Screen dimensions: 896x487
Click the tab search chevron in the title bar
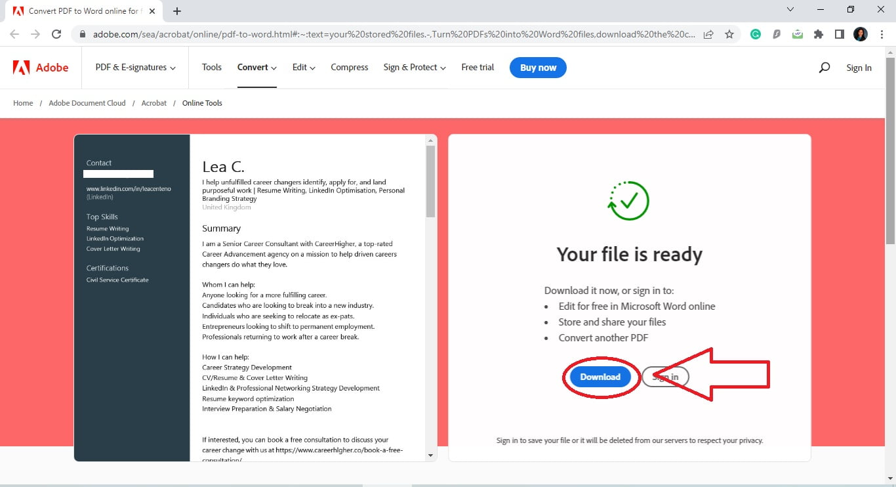(790, 9)
